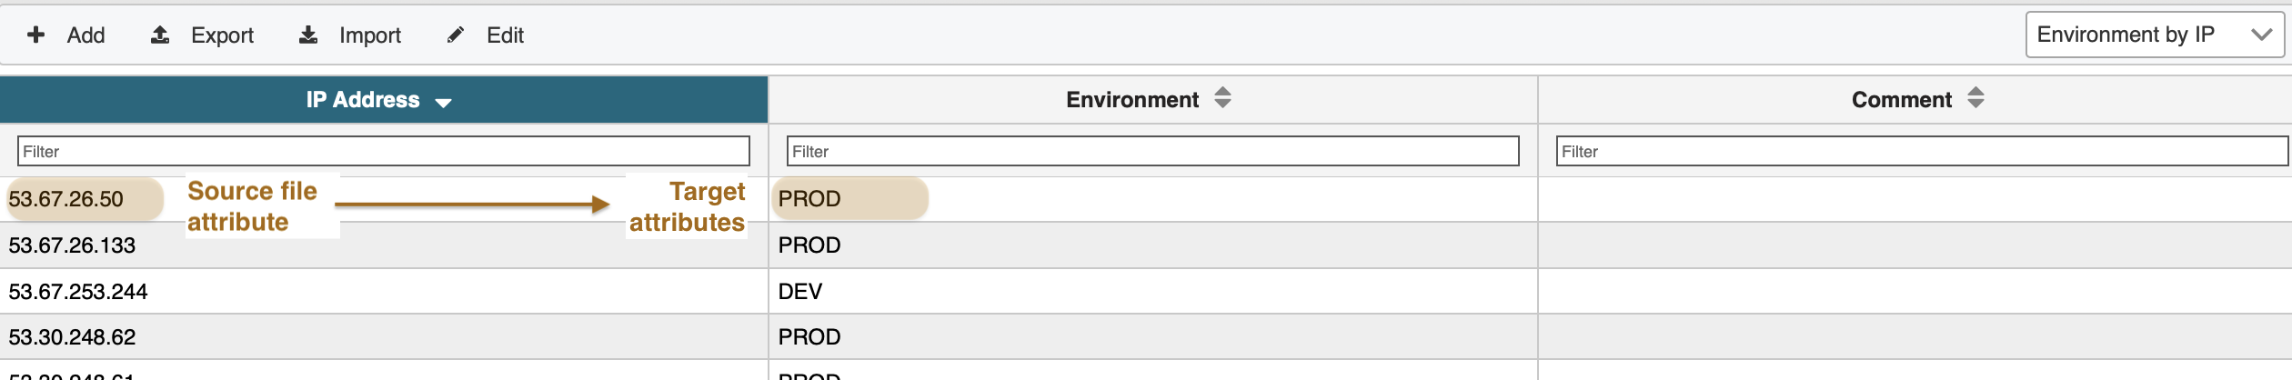The height and width of the screenshot is (380, 2292).
Task: Select the row with IP 53.67.26.133
Action: 72,245
